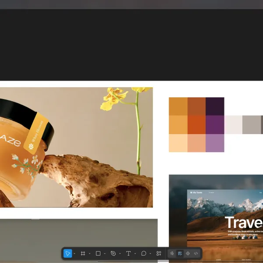Select the purple middle-right swatch
The image size is (263, 263).
pos(215,125)
